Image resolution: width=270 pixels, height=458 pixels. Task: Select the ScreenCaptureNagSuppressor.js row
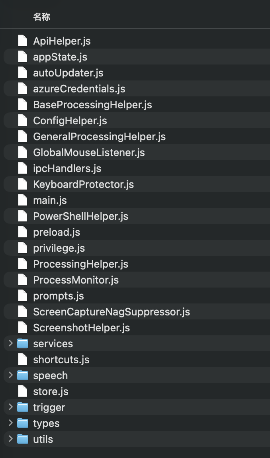tap(137, 312)
